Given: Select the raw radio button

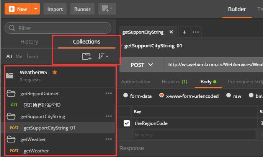Looking at the screenshot, I should [229, 95].
